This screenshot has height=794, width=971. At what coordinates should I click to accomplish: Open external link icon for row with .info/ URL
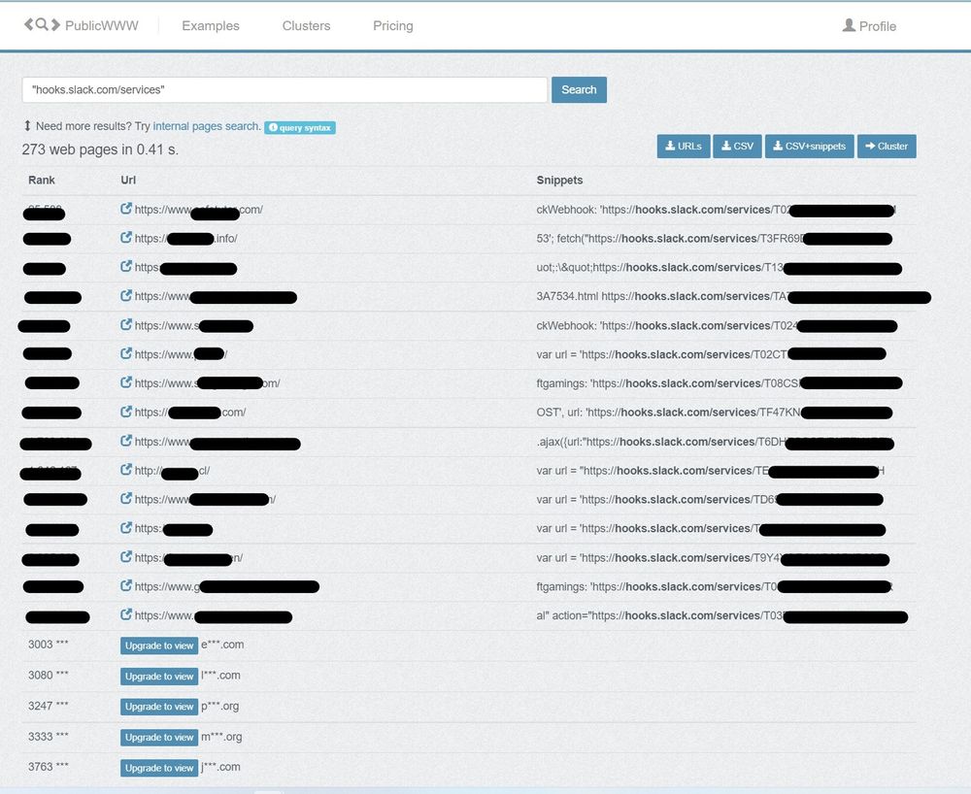[x=126, y=238]
